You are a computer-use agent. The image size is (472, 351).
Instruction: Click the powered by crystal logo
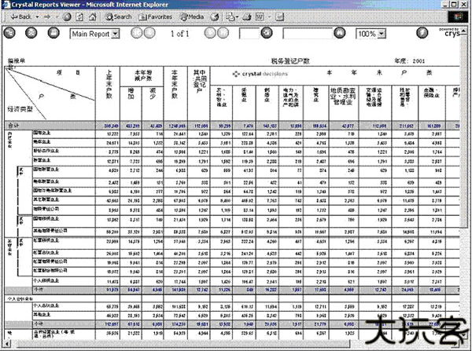click(x=450, y=33)
